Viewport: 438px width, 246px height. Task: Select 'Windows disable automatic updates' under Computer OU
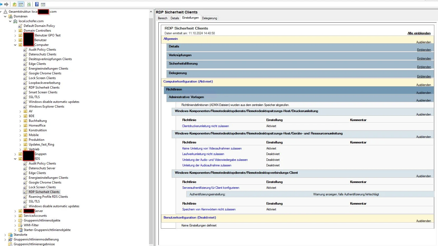(x=54, y=102)
